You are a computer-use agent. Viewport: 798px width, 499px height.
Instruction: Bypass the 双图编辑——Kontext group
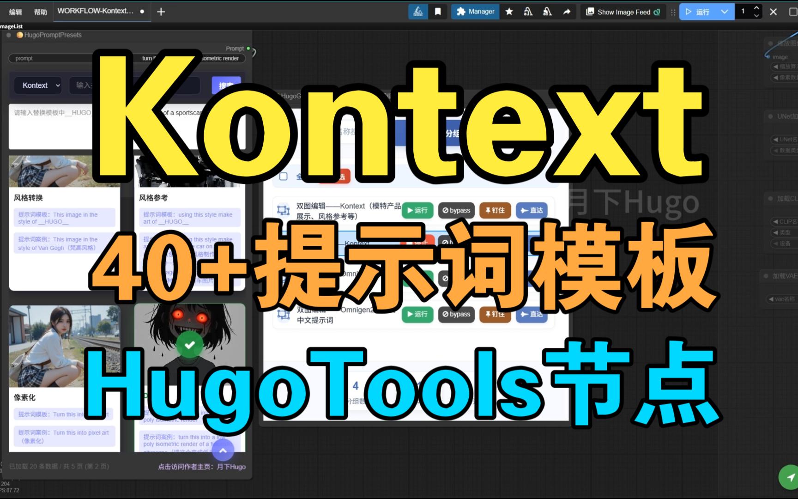tap(456, 210)
